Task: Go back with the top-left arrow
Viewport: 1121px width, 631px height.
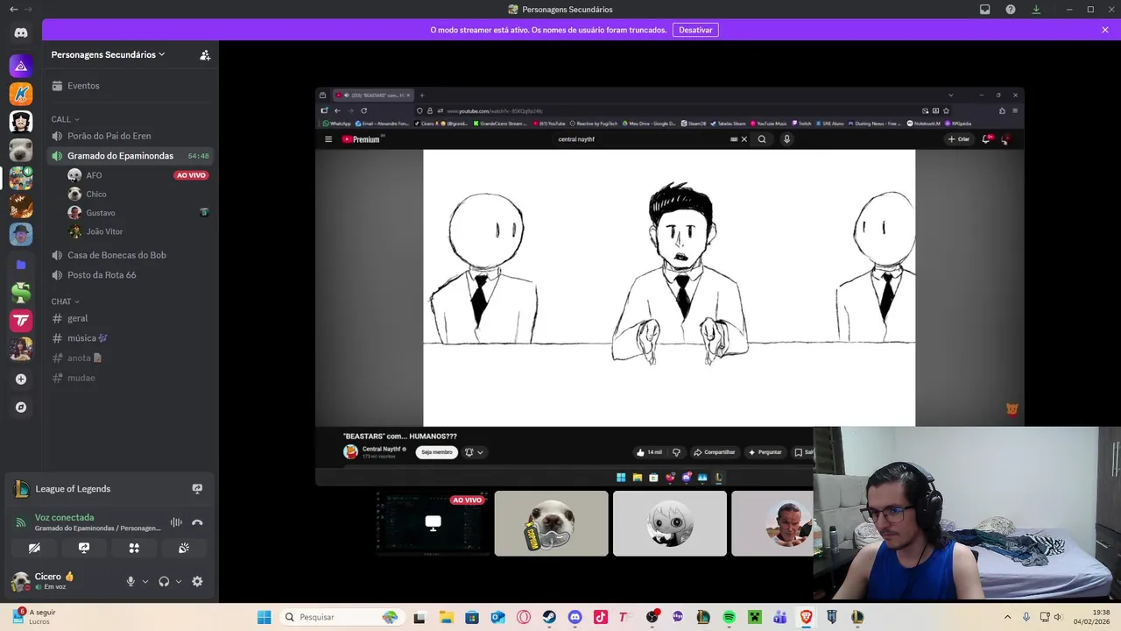Action: click(x=13, y=10)
